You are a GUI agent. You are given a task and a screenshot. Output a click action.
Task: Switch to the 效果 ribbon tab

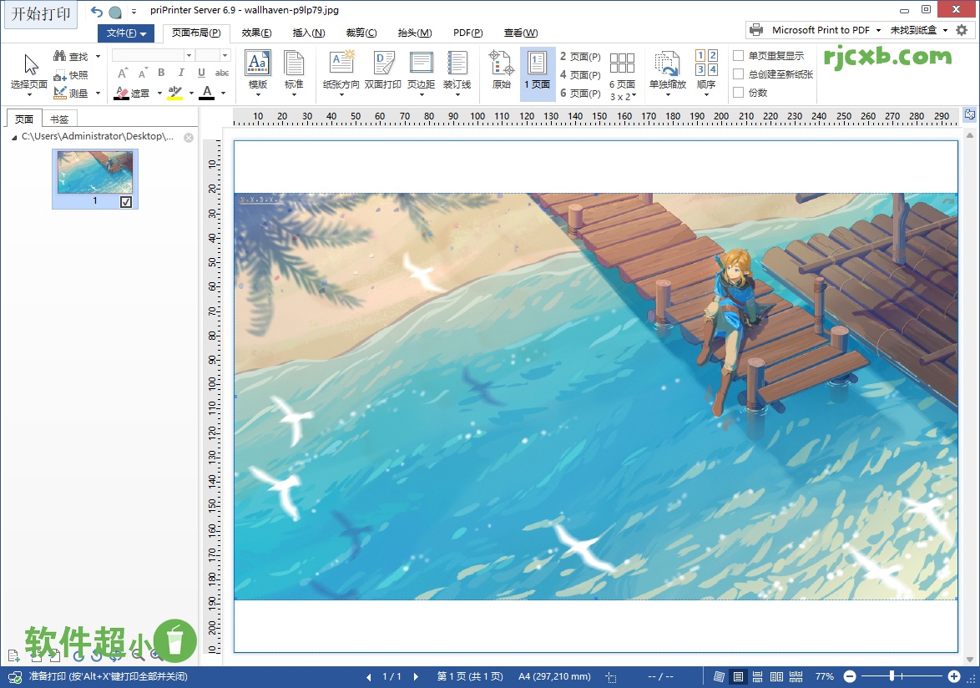(255, 33)
